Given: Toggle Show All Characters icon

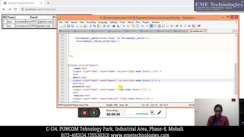Looking at the screenshot, I should 146,26.
